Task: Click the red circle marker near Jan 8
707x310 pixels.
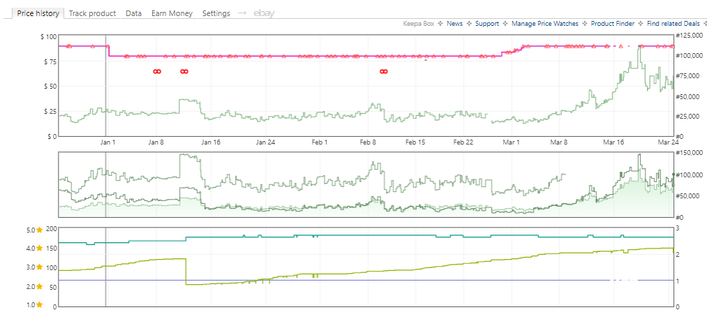Action: tap(156, 71)
